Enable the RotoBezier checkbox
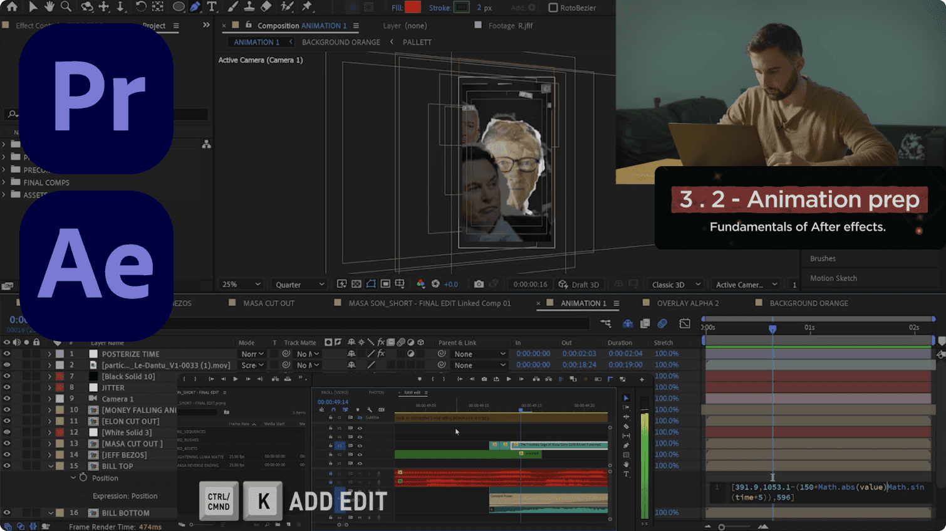Viewport: 946px width, 531px height. pos(553,8)
